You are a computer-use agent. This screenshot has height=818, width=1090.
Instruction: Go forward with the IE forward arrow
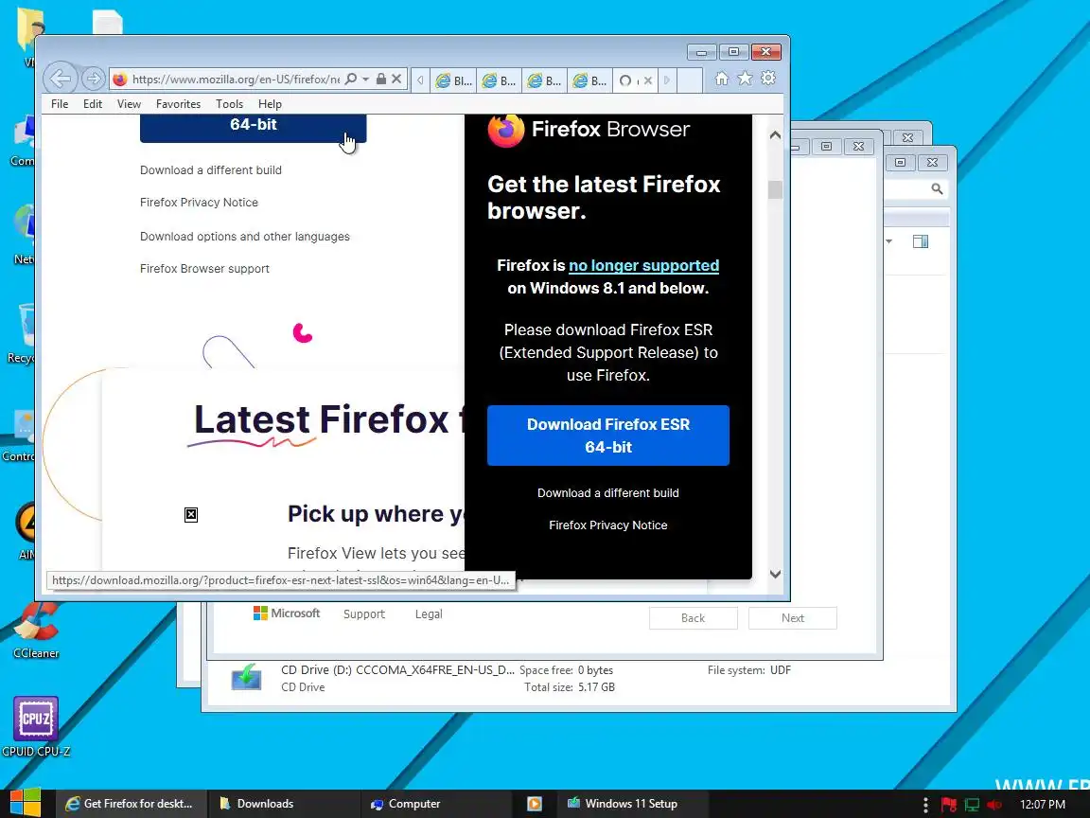click(93, 80)
